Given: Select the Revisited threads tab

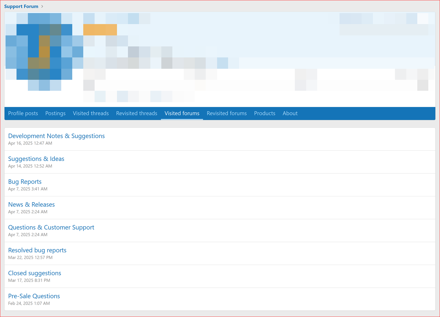Looking at the screenshot, I should [x=136, y=113].
